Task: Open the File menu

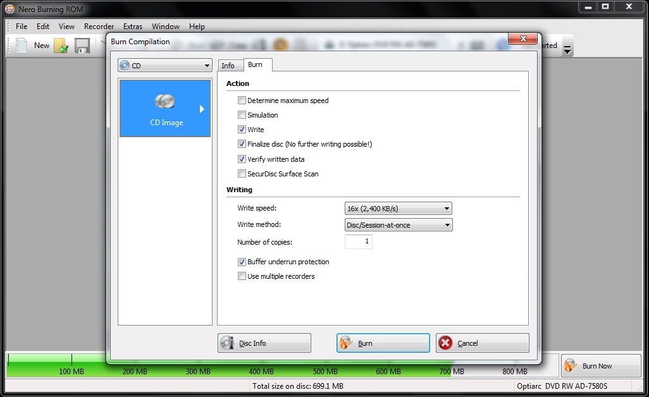Action: click(22, 27)
